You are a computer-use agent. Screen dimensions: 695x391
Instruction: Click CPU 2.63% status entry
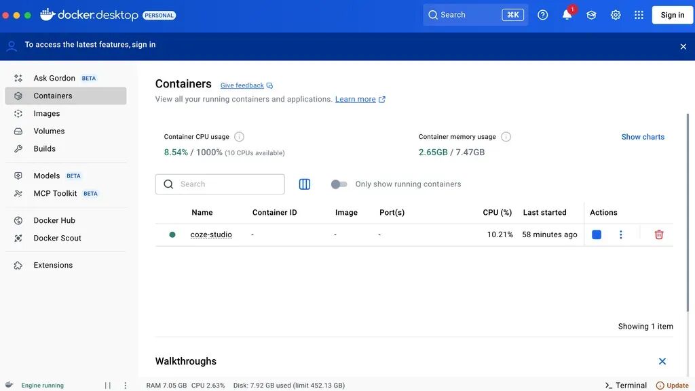click(x=208, y=386)
